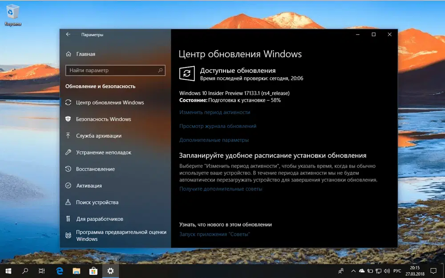Screen dimensions: 445x278
Task: Open the Windows Start menu
Action: (8, 271)
